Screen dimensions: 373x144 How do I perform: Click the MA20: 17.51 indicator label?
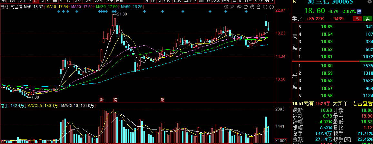[x=83, y=7]
